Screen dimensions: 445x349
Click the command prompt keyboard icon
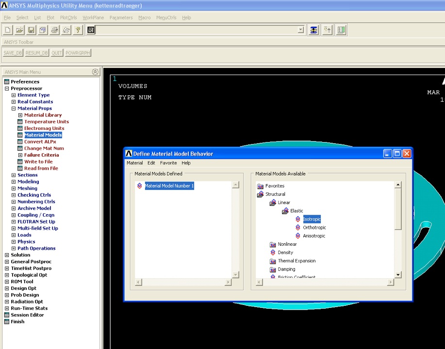coord(91,30)
